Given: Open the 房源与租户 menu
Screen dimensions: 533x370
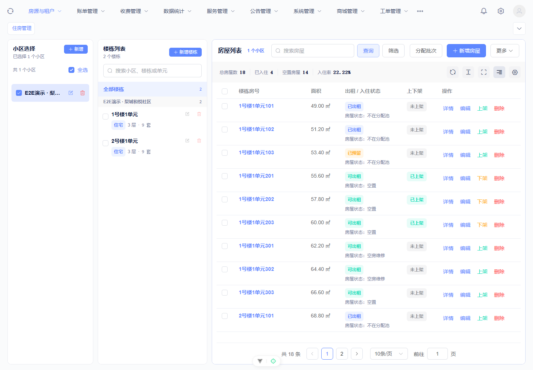Looking at the screenshot, I should pos(45,11).
